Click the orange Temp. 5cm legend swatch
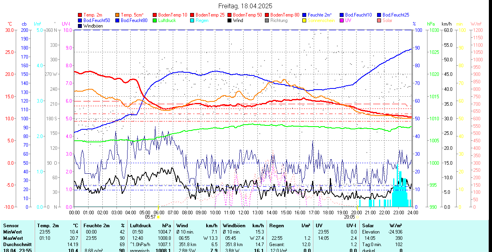 pos(118,15)
